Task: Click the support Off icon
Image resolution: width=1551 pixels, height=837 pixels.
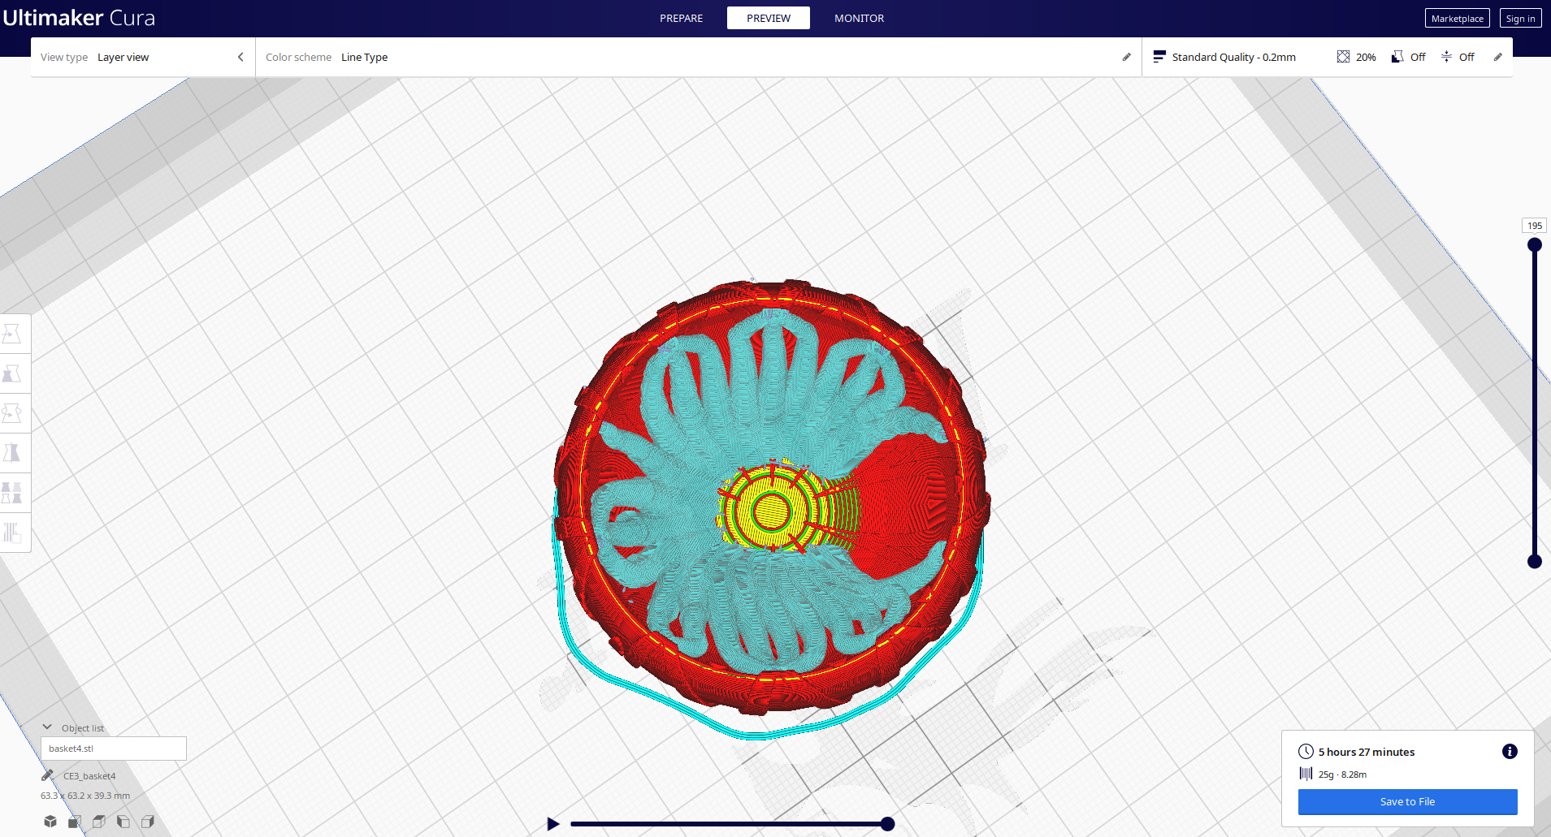Action: point(1397,57)
